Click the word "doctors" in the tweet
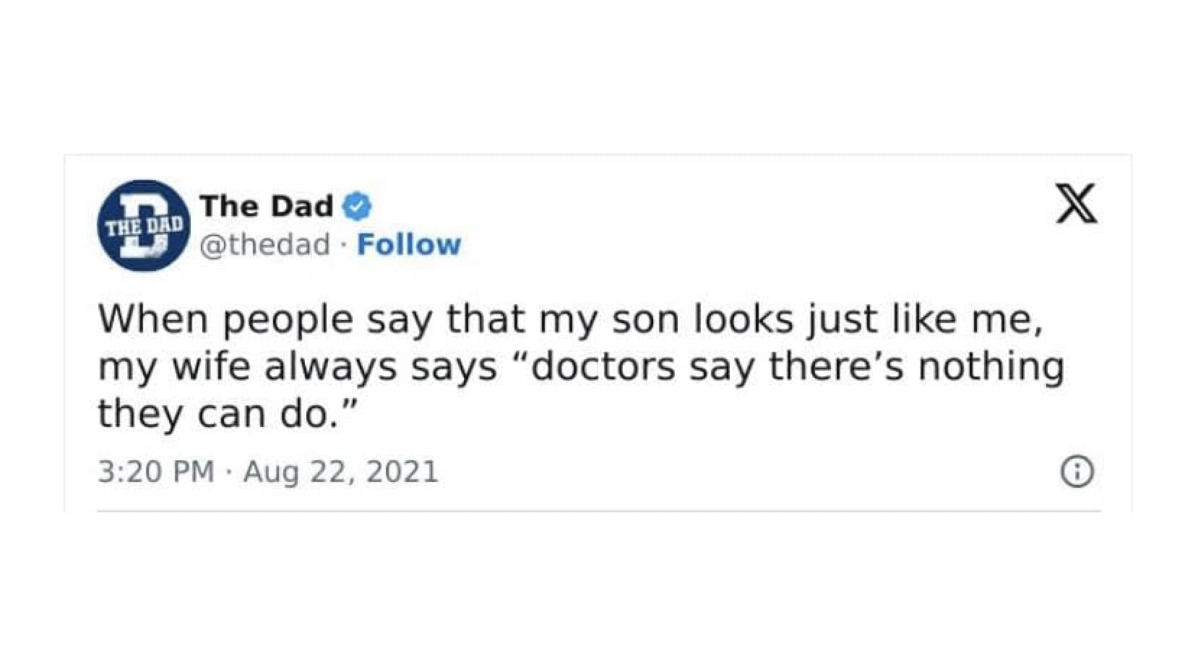The height and width of the screenshot is (646, 1198). tap(603, 367)
